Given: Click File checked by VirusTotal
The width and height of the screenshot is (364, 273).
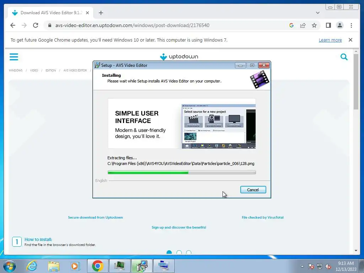Looking at the screenshot, I should tap(263, 218).
